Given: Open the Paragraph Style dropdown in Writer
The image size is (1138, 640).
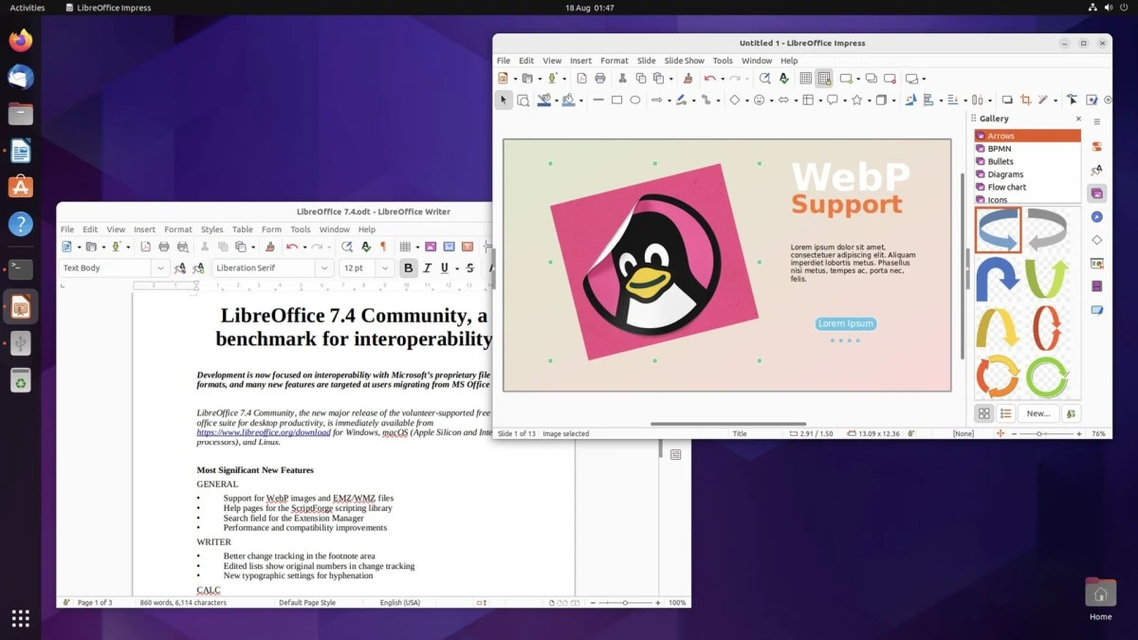Looking at the screenshot, I should coord(159,267).
